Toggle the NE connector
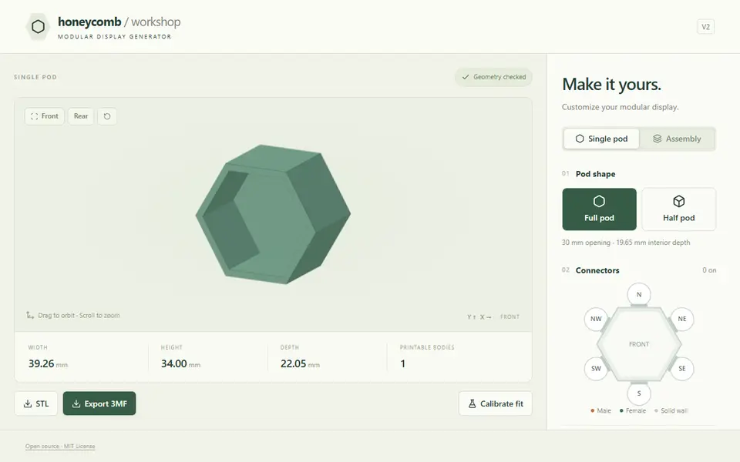This screenshot has width=740, height=462. (682, 319)
